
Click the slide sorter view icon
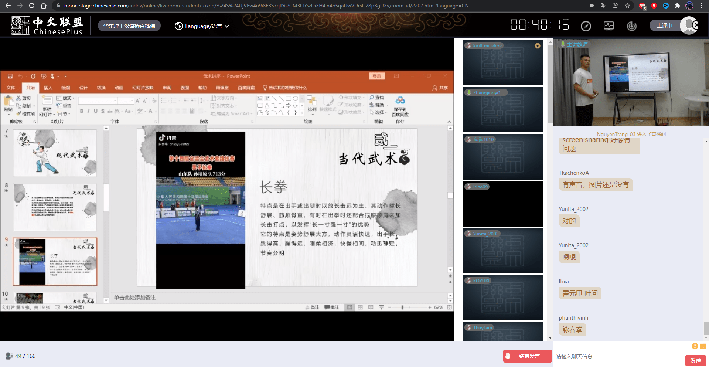[360, 307]
